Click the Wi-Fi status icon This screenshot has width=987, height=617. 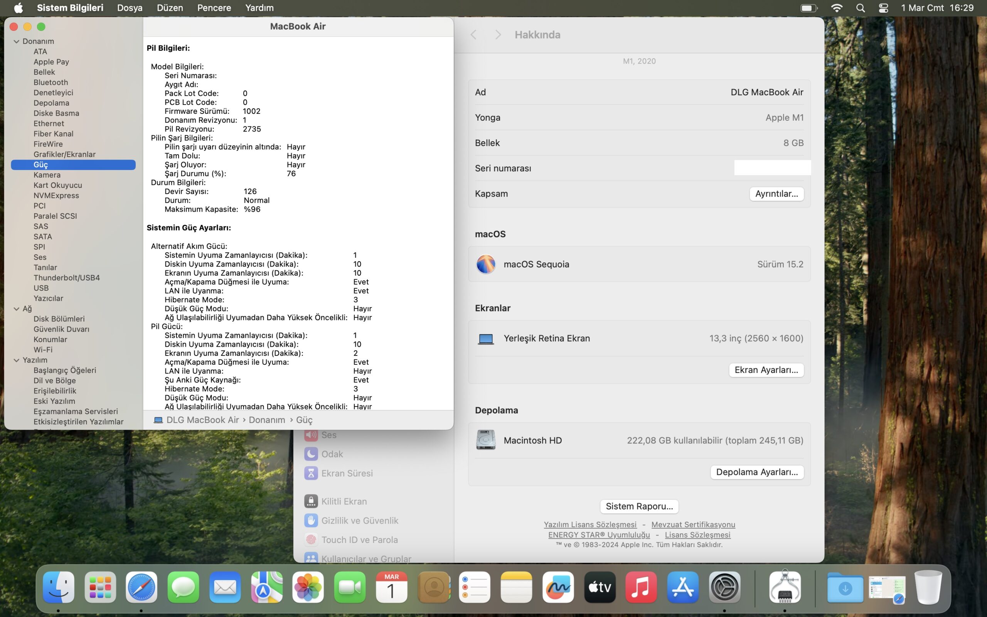coord(837,8)
